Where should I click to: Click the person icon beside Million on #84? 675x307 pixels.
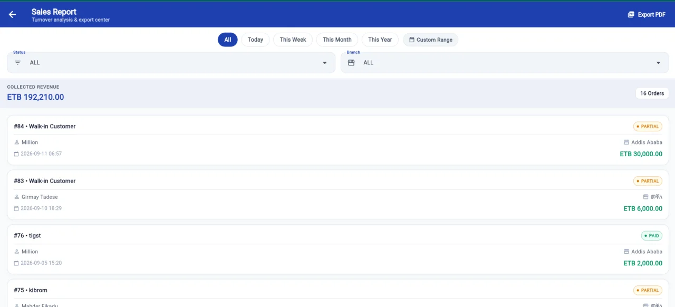pos(16,142)
